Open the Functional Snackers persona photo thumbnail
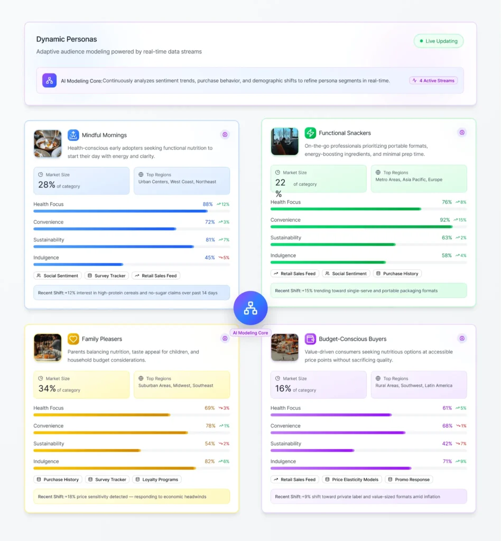This screenshot has height=541, width=501. click(x=285, y=142)
